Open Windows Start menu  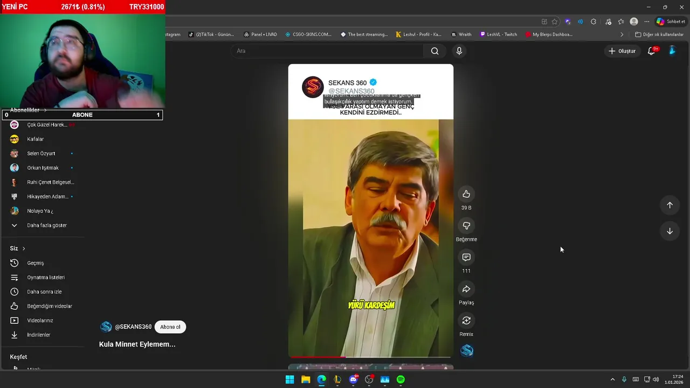[x=289, y=379]
